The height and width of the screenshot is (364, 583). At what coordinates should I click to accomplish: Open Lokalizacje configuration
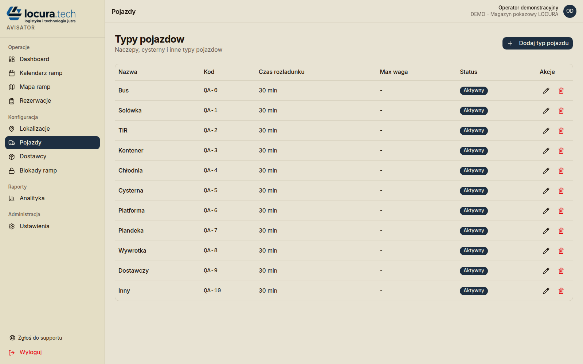tap(52, 129)
